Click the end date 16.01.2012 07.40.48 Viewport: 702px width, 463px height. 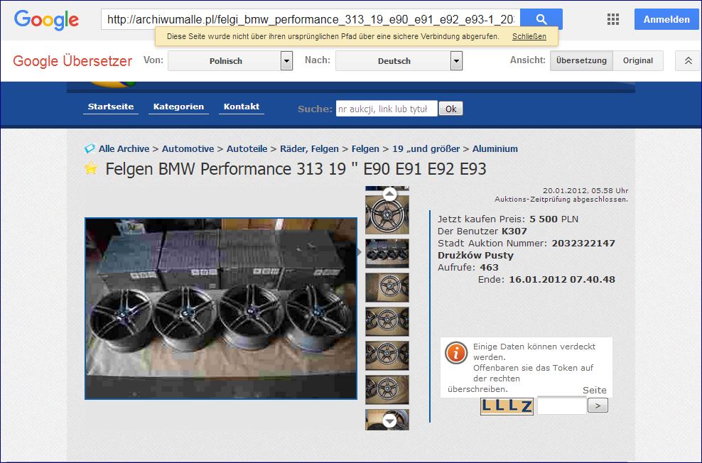pos(562,280)
